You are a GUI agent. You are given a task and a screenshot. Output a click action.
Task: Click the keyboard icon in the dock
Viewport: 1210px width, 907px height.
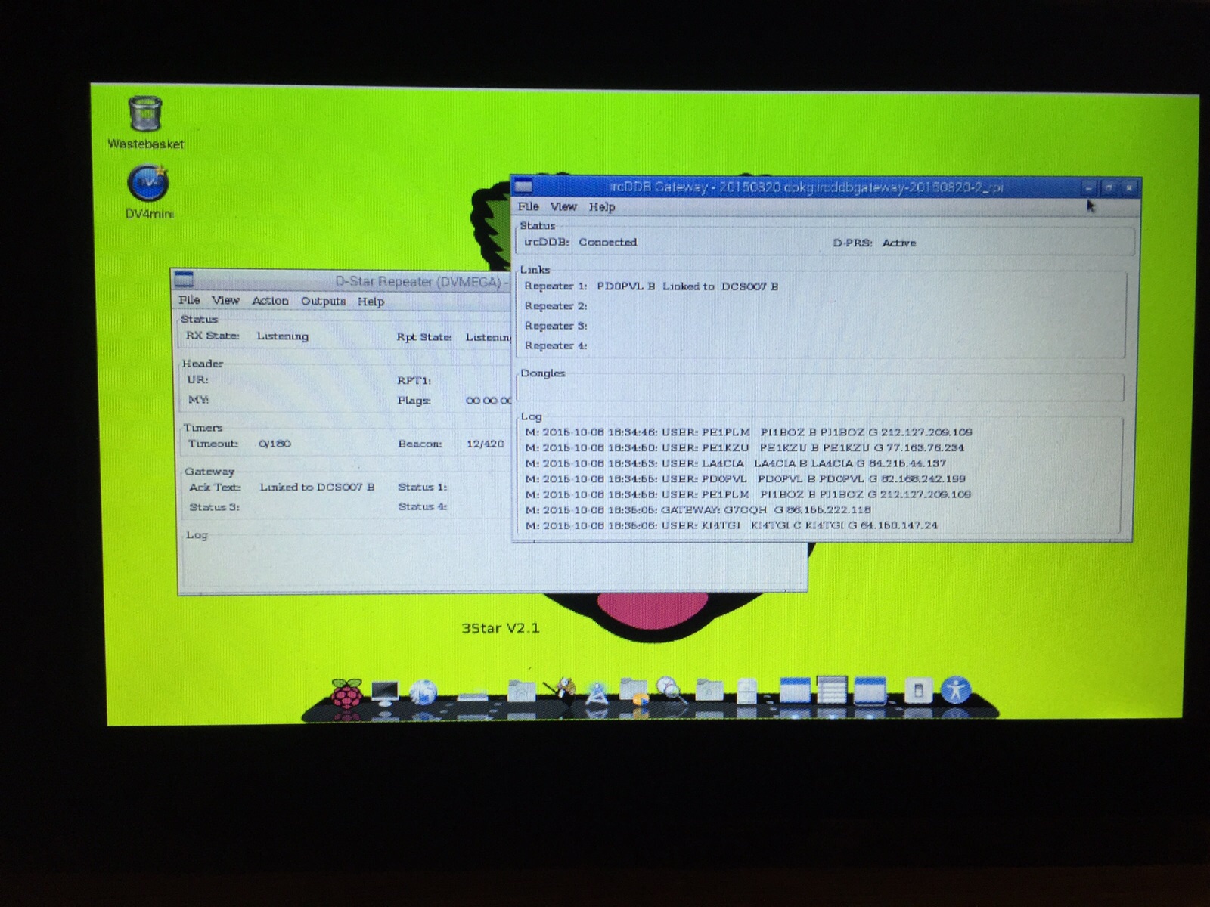coord(473,695)
